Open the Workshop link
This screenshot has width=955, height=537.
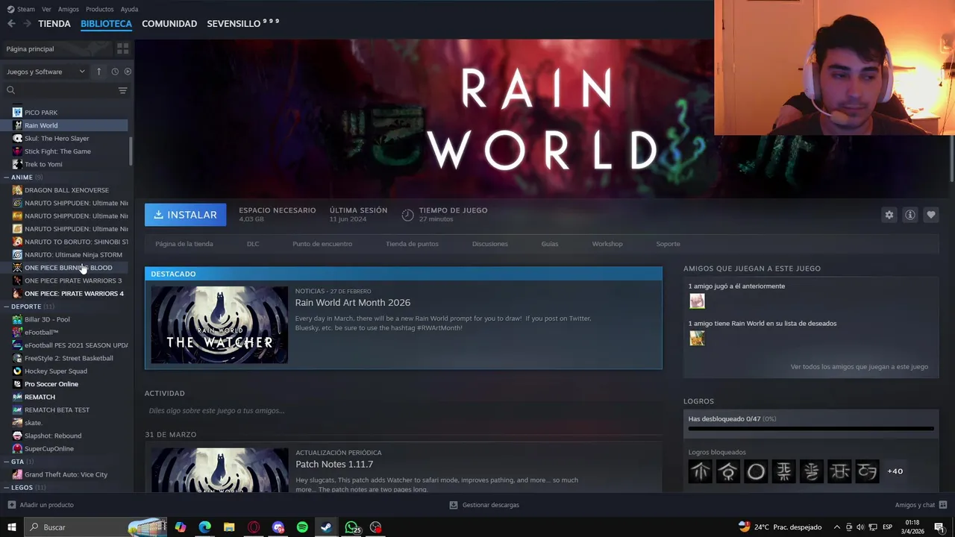coord(607,244)
